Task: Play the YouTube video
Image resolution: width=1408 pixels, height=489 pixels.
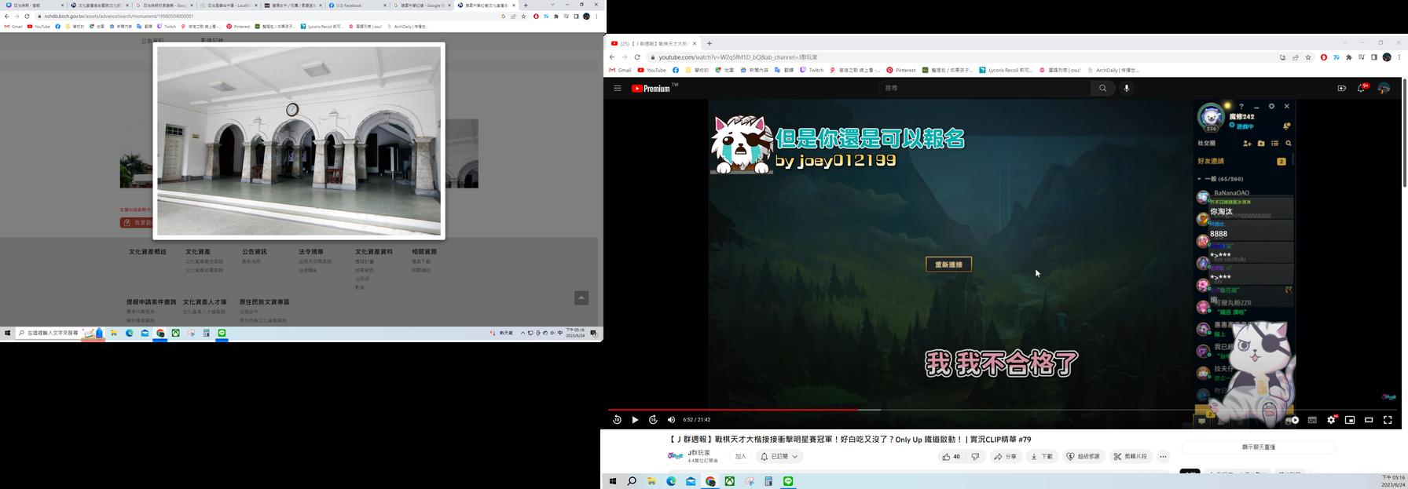Action: coord(635,420)
